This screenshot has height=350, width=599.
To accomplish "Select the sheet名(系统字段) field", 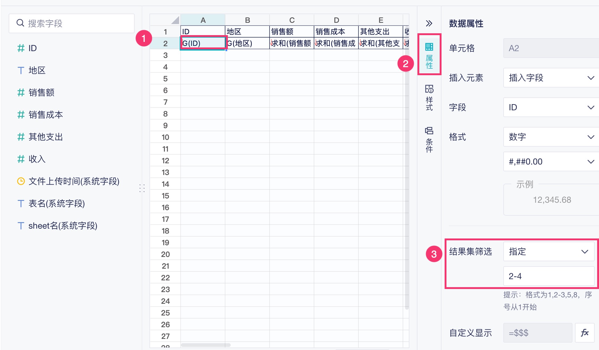I will point(63,226).
